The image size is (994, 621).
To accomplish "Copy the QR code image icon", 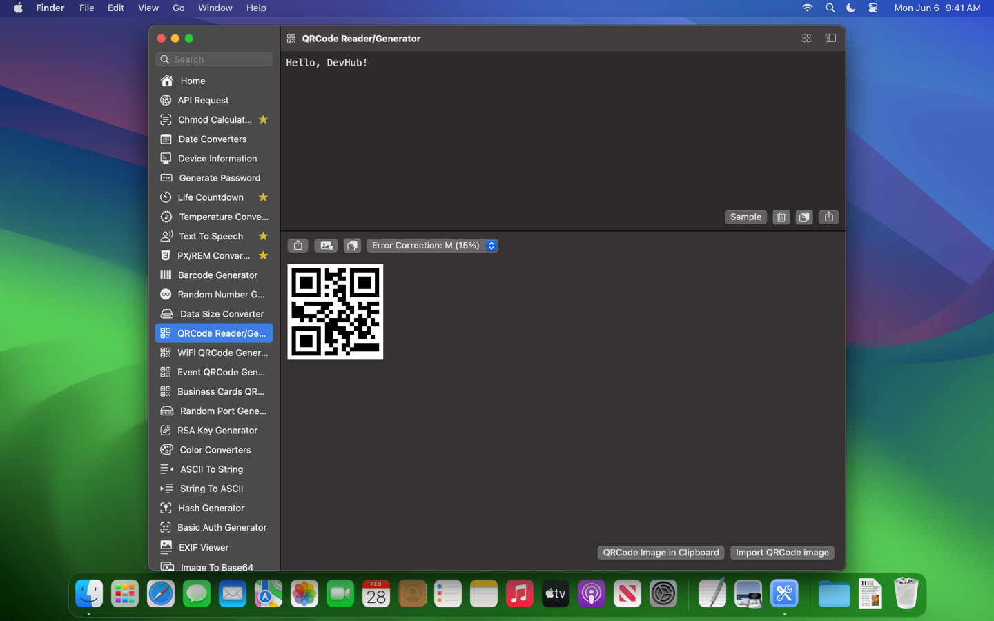I will [x=352, y=246].
